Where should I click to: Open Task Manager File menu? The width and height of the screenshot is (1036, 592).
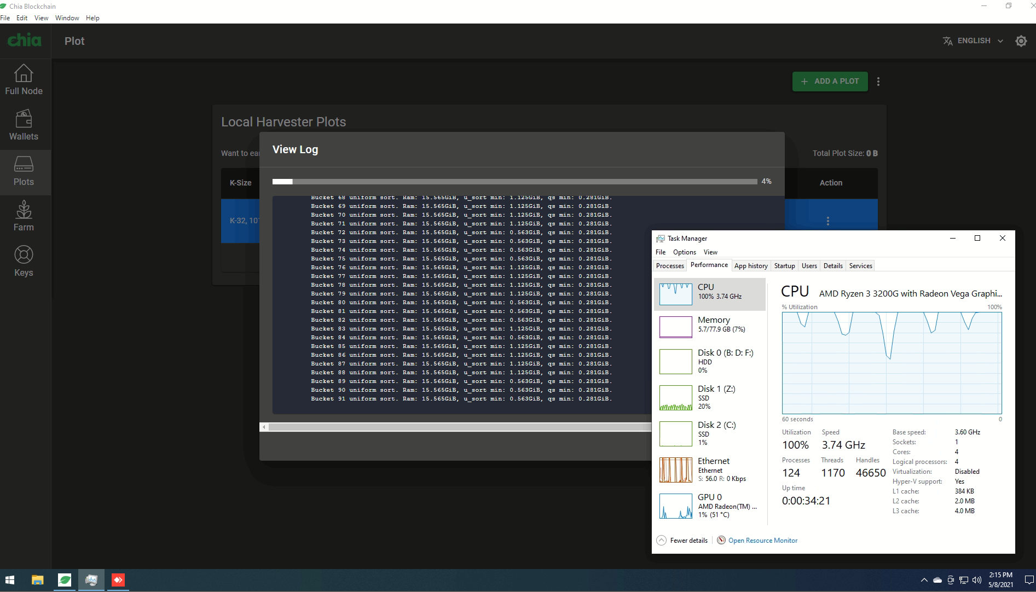661,252
